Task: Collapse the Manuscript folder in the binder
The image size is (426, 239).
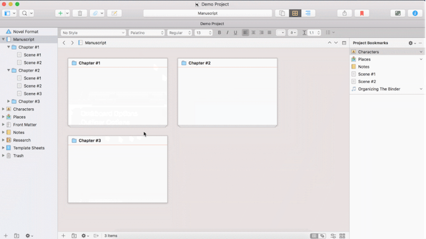Action: (3, 39)
